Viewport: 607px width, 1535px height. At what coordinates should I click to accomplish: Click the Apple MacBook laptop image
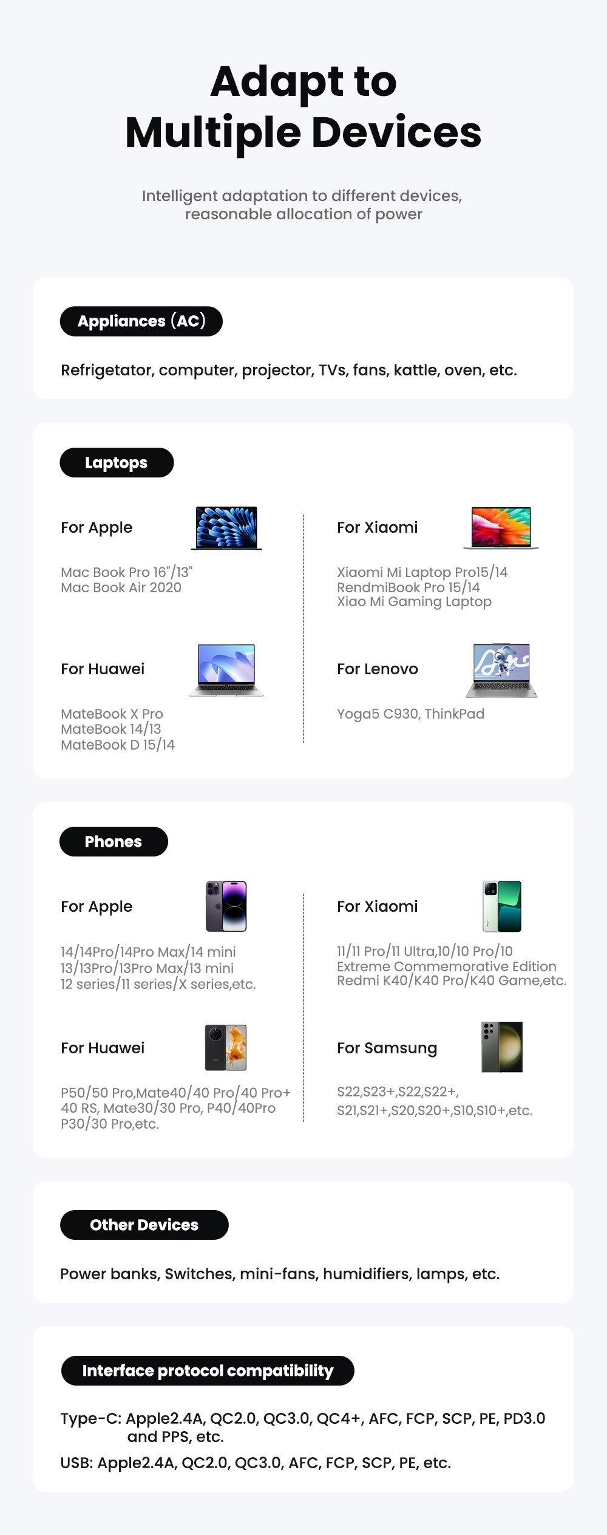pyautogui.click(x=226, y=528)
